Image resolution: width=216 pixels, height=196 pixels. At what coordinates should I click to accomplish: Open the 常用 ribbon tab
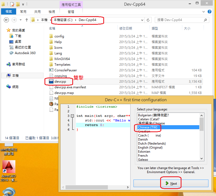pyautogui.click(x=23, y=12)
